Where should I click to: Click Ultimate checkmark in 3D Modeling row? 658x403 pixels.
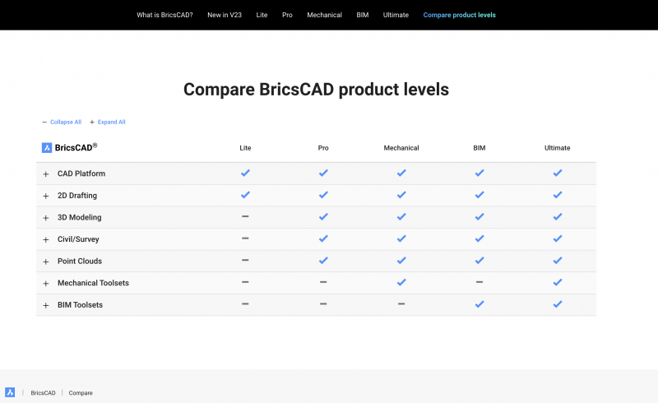(558, 216)
